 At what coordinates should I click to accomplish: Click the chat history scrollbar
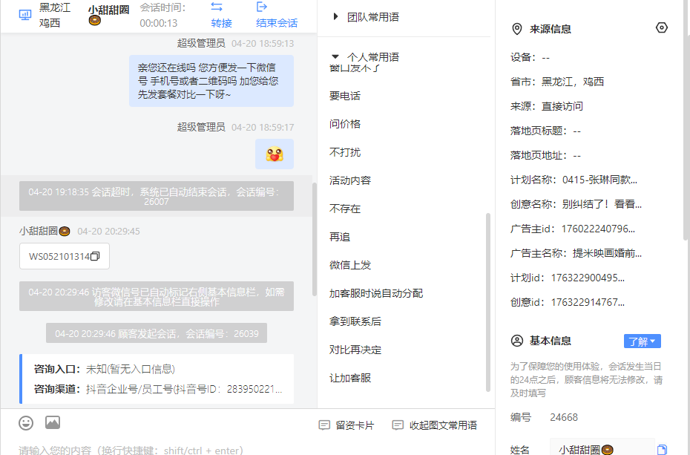click(x=314, y=239)
